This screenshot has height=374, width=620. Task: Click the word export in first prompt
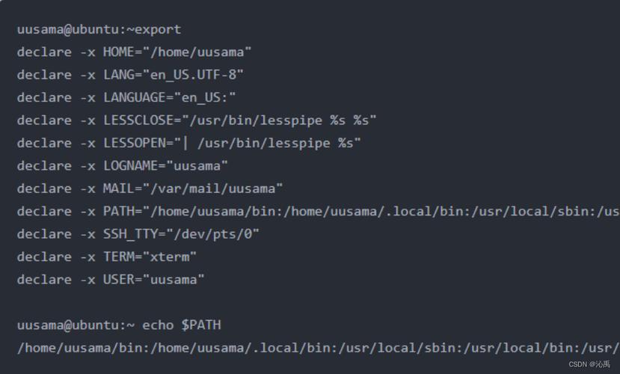click(x=158, y=30)
